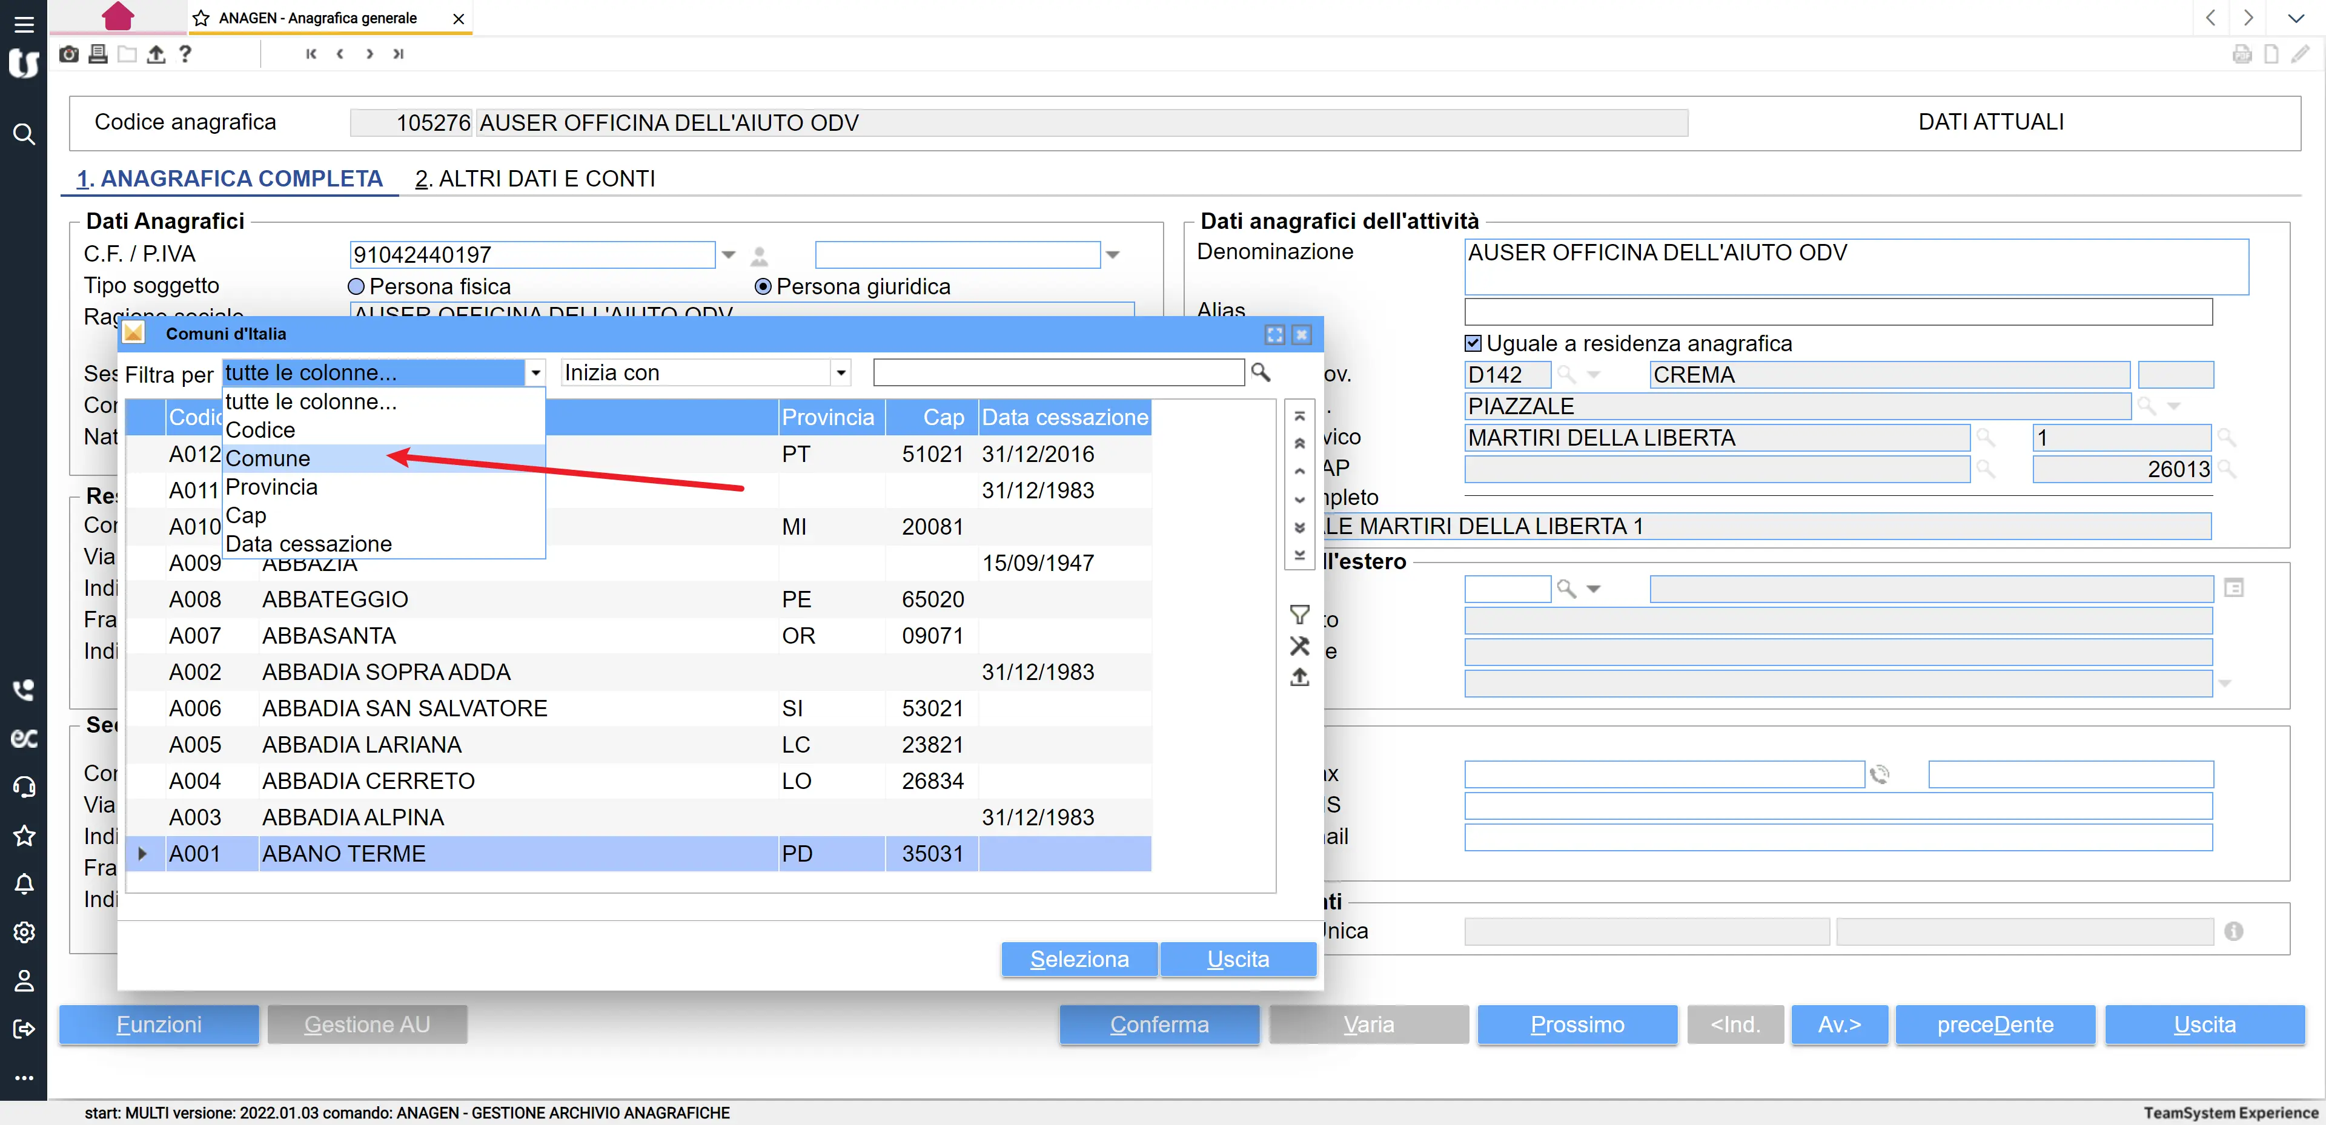Click the camera screenshot icon in toolbar
Viewport: 2326px width, 1125px height.
click(x=68, y=54)
